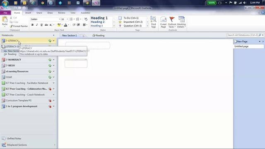
Task: Switch to the Insert ribbon tab
Action: pyautogui.click(x=28, y=13)
